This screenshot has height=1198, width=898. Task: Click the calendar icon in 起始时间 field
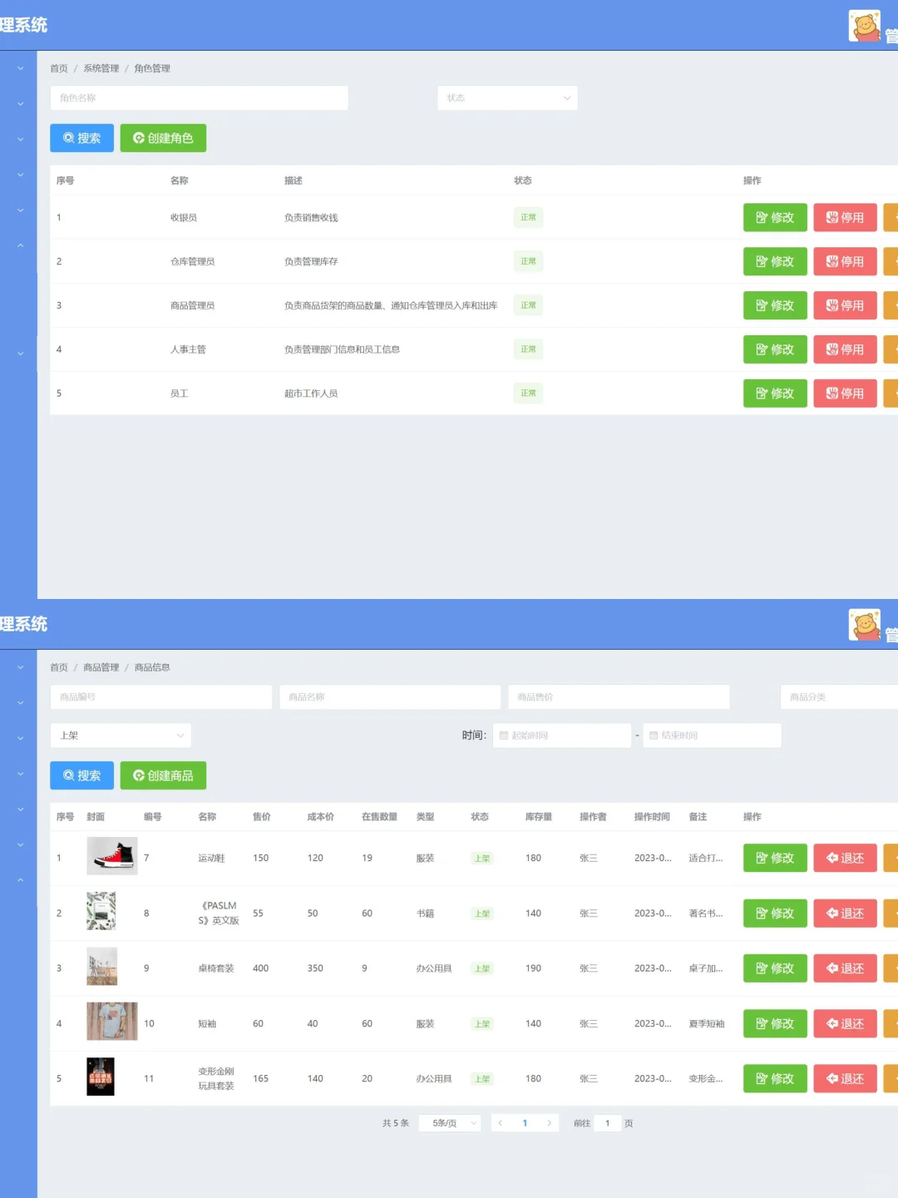(x=504, y=735)
